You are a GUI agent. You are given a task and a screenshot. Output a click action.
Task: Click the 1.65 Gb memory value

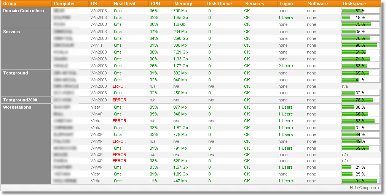point(180,18)
